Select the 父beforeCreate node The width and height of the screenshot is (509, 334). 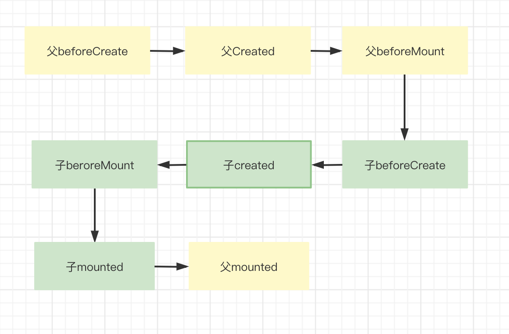[87, 50]
